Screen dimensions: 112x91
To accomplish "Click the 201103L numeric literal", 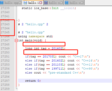I will (58, 65).
